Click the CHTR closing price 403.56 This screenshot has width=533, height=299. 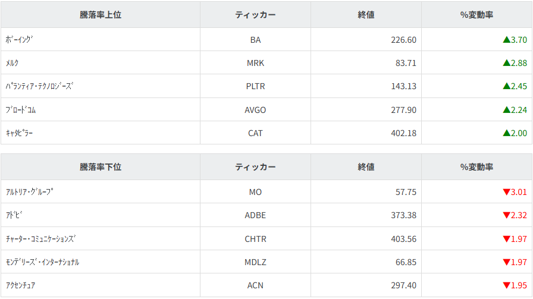401,239
